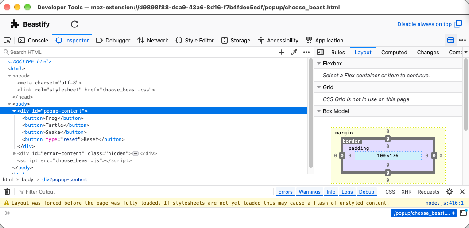This screenshot has height=228, width=469.
Task: Click the always on top window icon
Action: (x=458, y=24)
